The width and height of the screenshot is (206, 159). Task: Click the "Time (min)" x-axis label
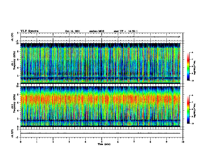104,144
